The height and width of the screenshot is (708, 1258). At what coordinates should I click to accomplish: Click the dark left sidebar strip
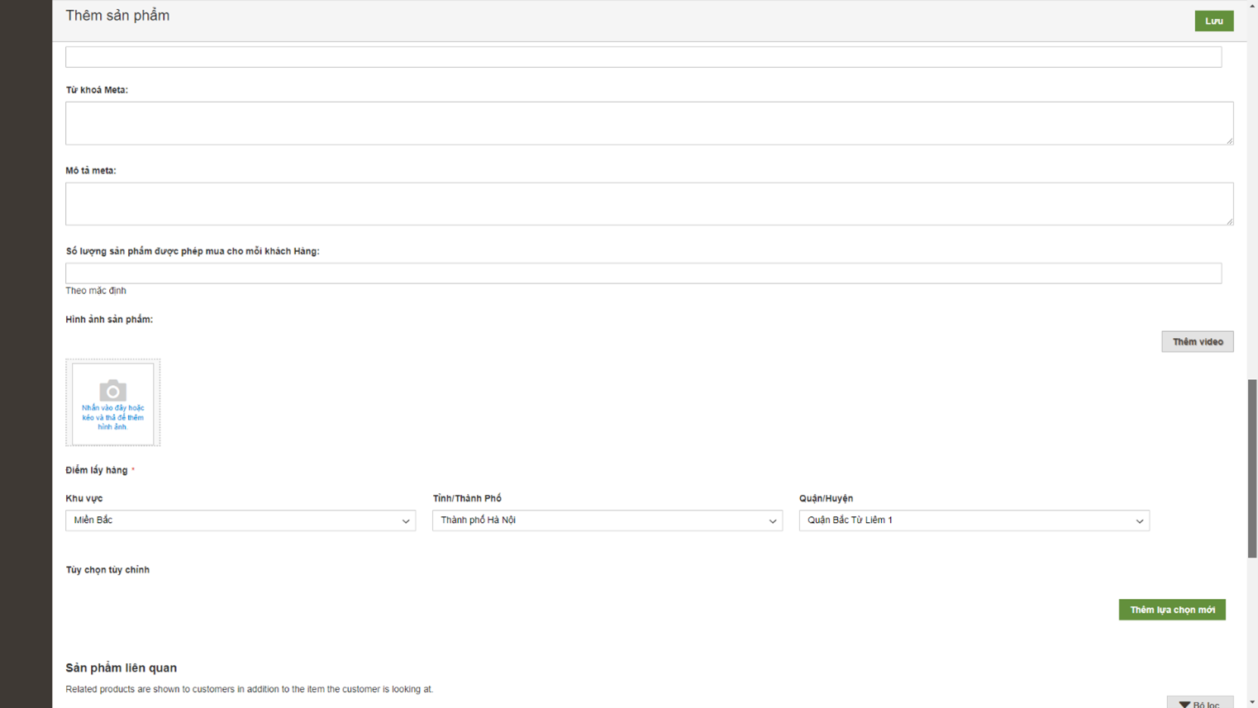[x=26, y=354]
